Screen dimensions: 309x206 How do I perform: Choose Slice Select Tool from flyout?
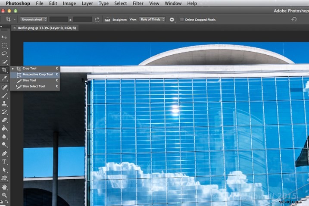click(x=35, y=86)
